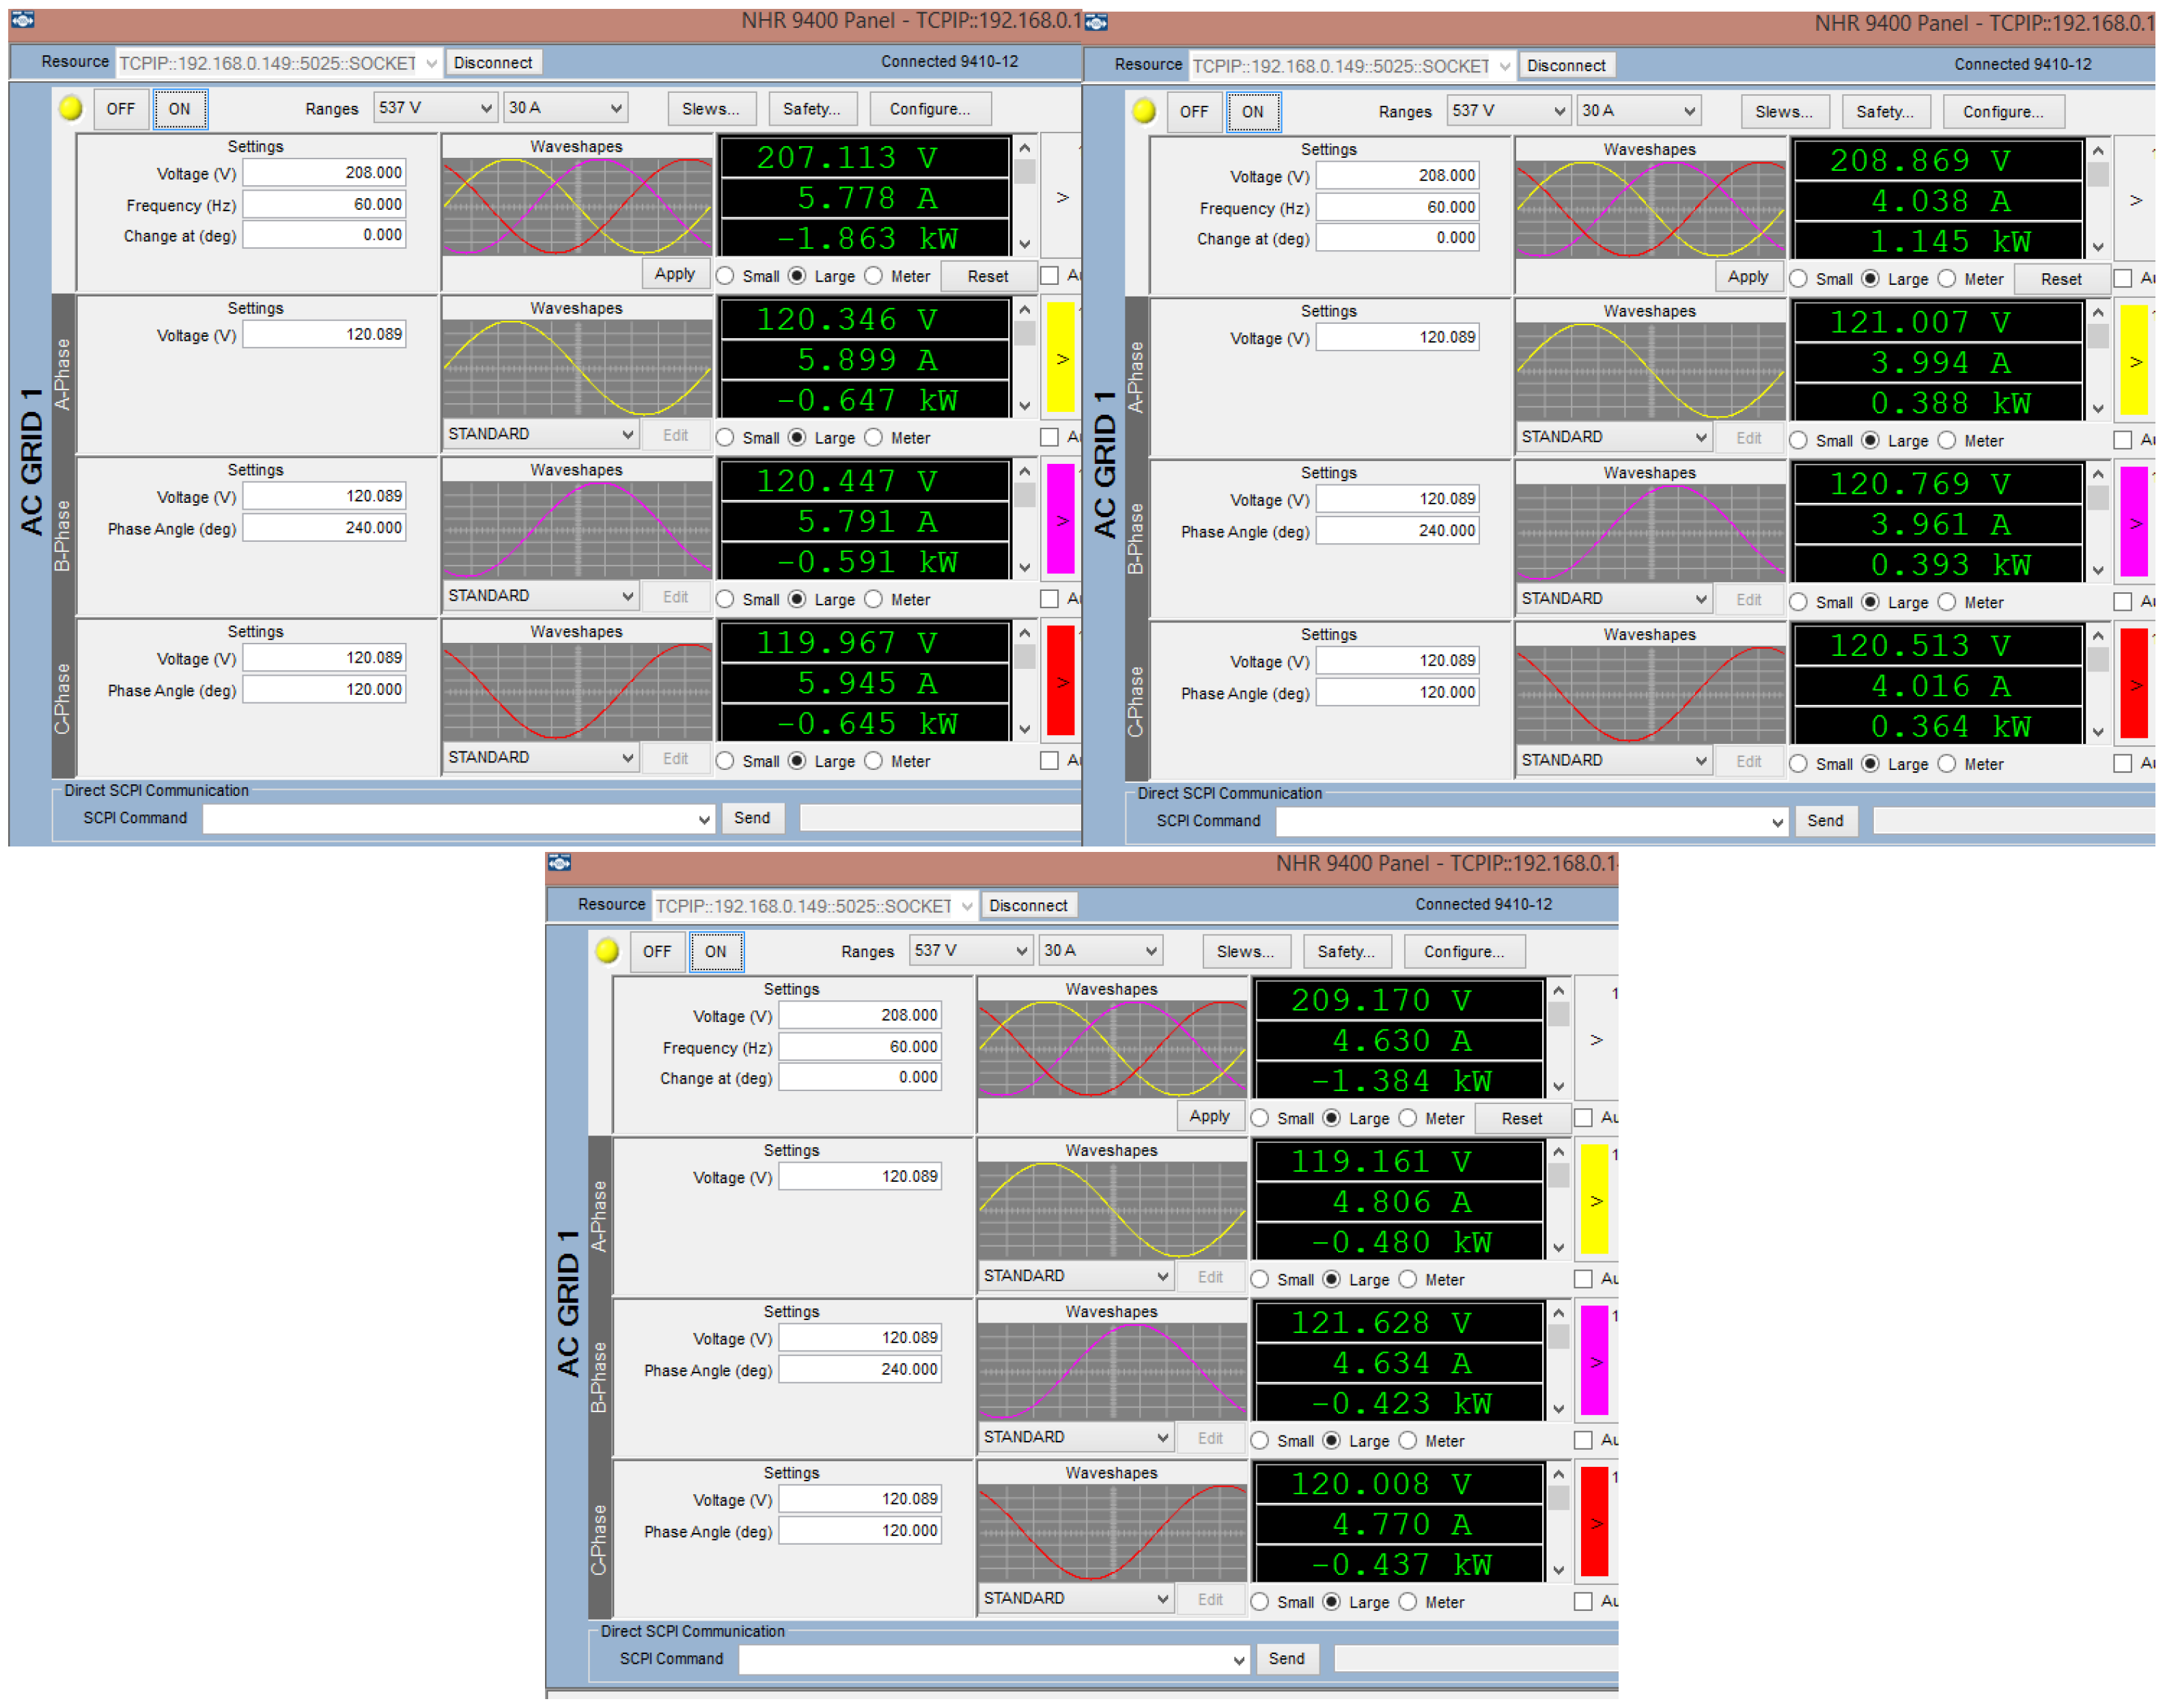The width and height of the screenshot is (2165, 1708).
Task: Click the three-phase waveshape preview in the top-left panel
Action: pos(576,207)
